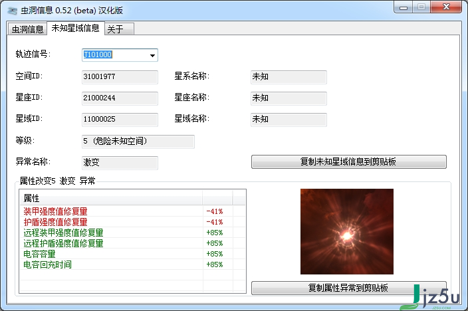Viewport: 468px width, 311px height.
Task: Minimize the 虫洞信息 window
Action: (x=404, y=7)
